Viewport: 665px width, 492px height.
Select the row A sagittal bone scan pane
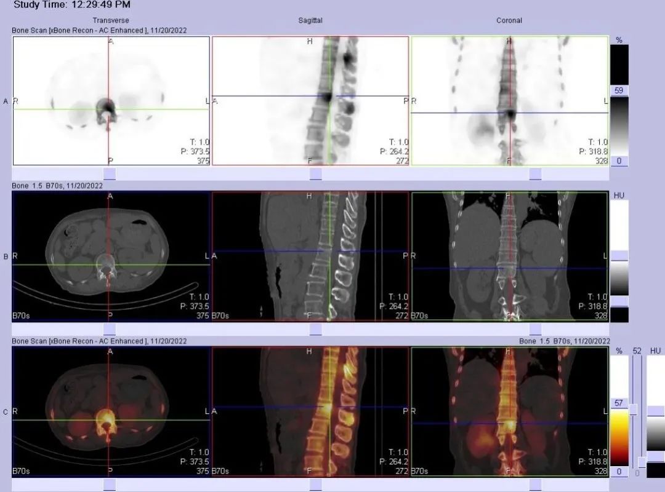coord(310,101)
